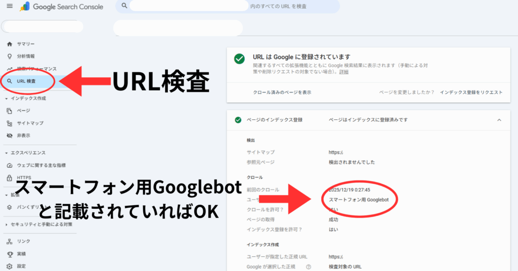Click the Google Search Console logo
Screen dimensions: 518x271
(x=61, y=7)
